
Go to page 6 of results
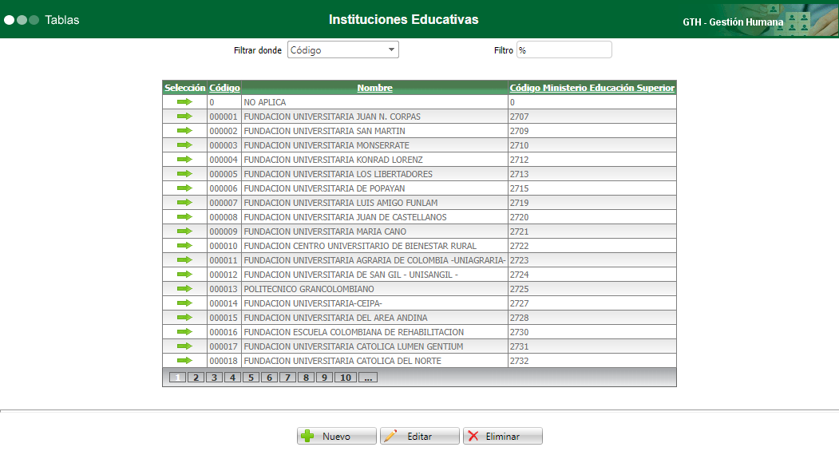(x=269, y=378)
